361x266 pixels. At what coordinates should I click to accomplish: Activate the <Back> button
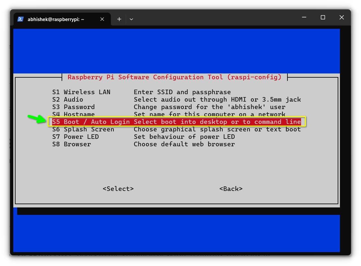click(x=231, y=189)
